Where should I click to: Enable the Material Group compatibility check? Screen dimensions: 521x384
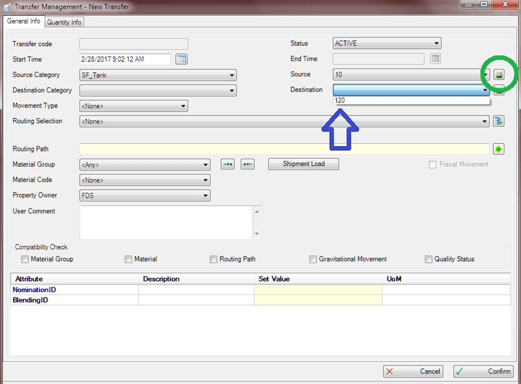coord(24,259)
